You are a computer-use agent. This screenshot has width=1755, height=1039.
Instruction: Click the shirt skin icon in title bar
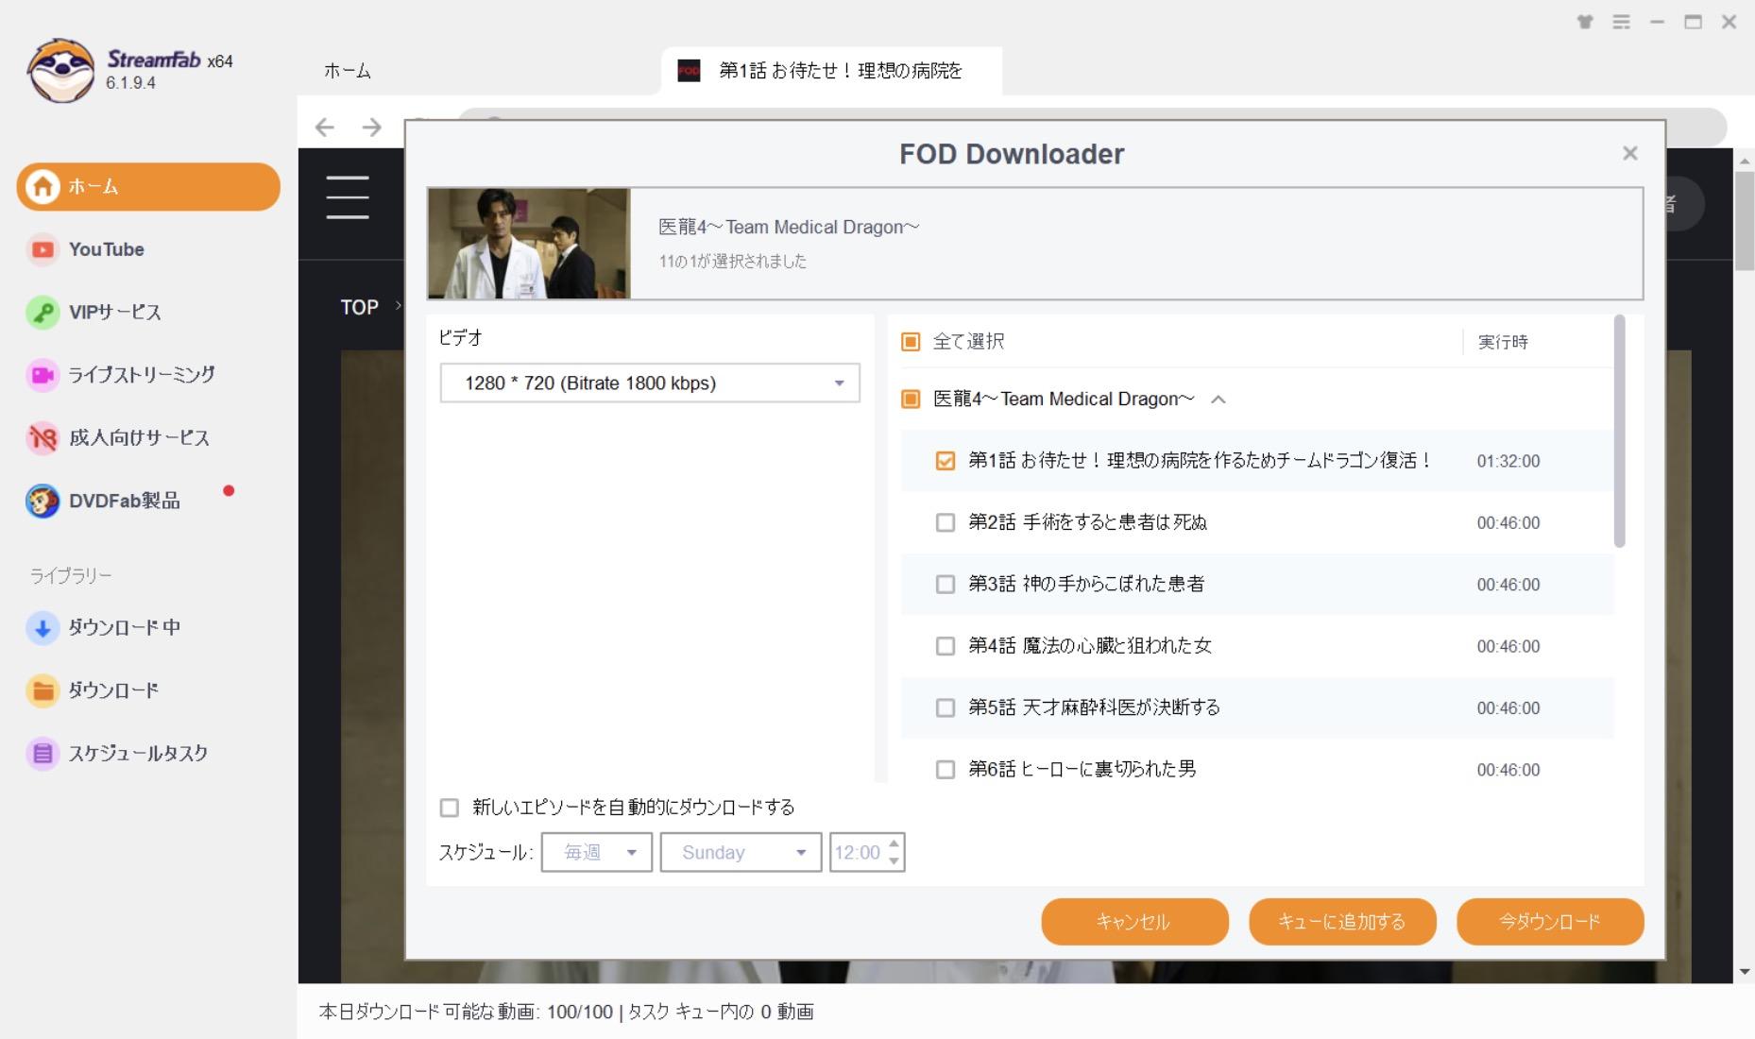[1585, 22]
